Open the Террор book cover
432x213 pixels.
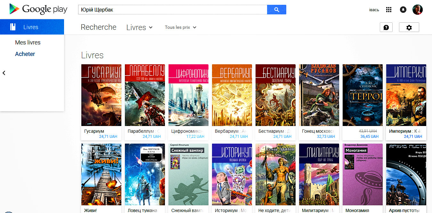[363, 95]
